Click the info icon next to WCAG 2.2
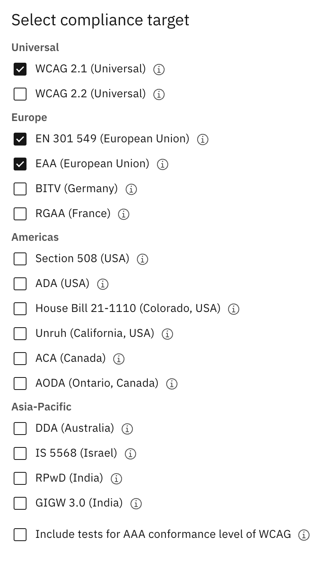This screenshot has width=326, height=562. pyautogui.click(x=159, y=94)
